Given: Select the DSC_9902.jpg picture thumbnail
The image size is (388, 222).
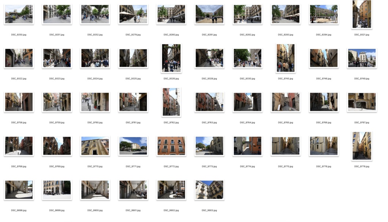Looking at the screenshot, I should (x=171, y=190).
